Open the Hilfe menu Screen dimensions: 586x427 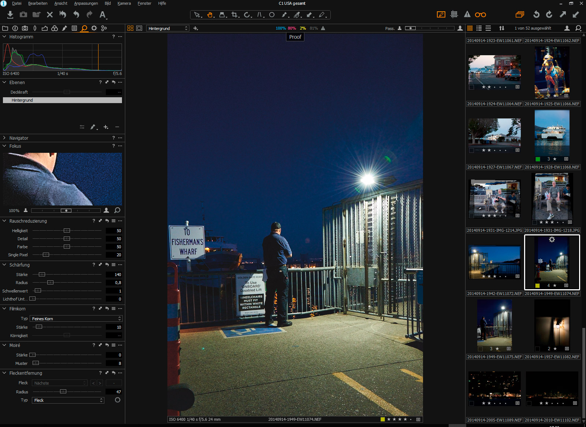162,3
